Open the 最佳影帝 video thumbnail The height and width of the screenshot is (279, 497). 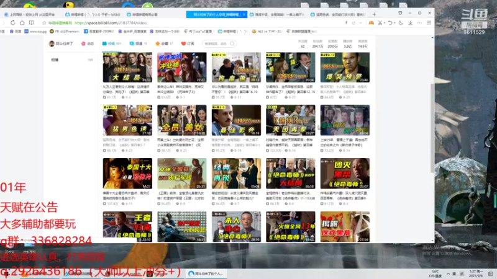tap(236, 120)
